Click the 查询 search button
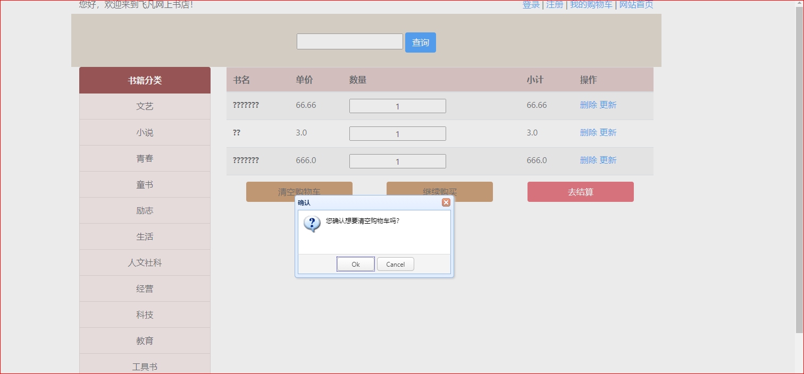The width and height of the screenshot is (804, 374). click(x=421, y=42)
